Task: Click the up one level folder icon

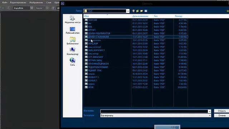Action: (x=137, y=11)
